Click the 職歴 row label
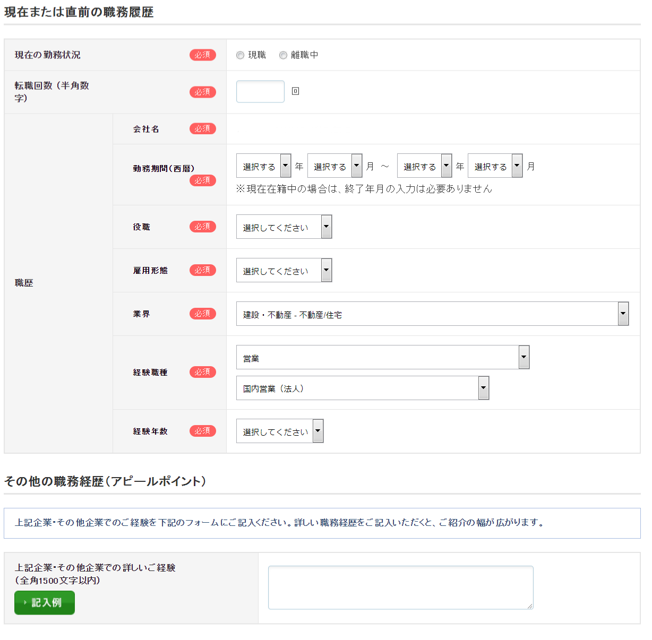Viewport: 652px width, 640px height. pyautogui.click(x=24, y=283)
